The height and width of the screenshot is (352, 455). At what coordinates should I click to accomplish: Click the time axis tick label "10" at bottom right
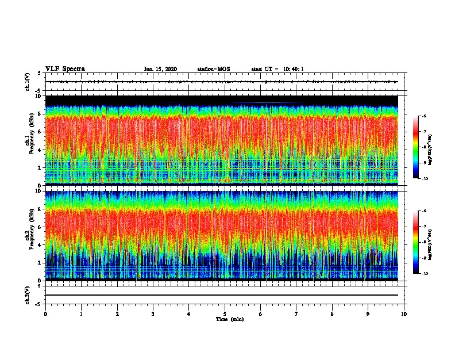tap(404, 314)
